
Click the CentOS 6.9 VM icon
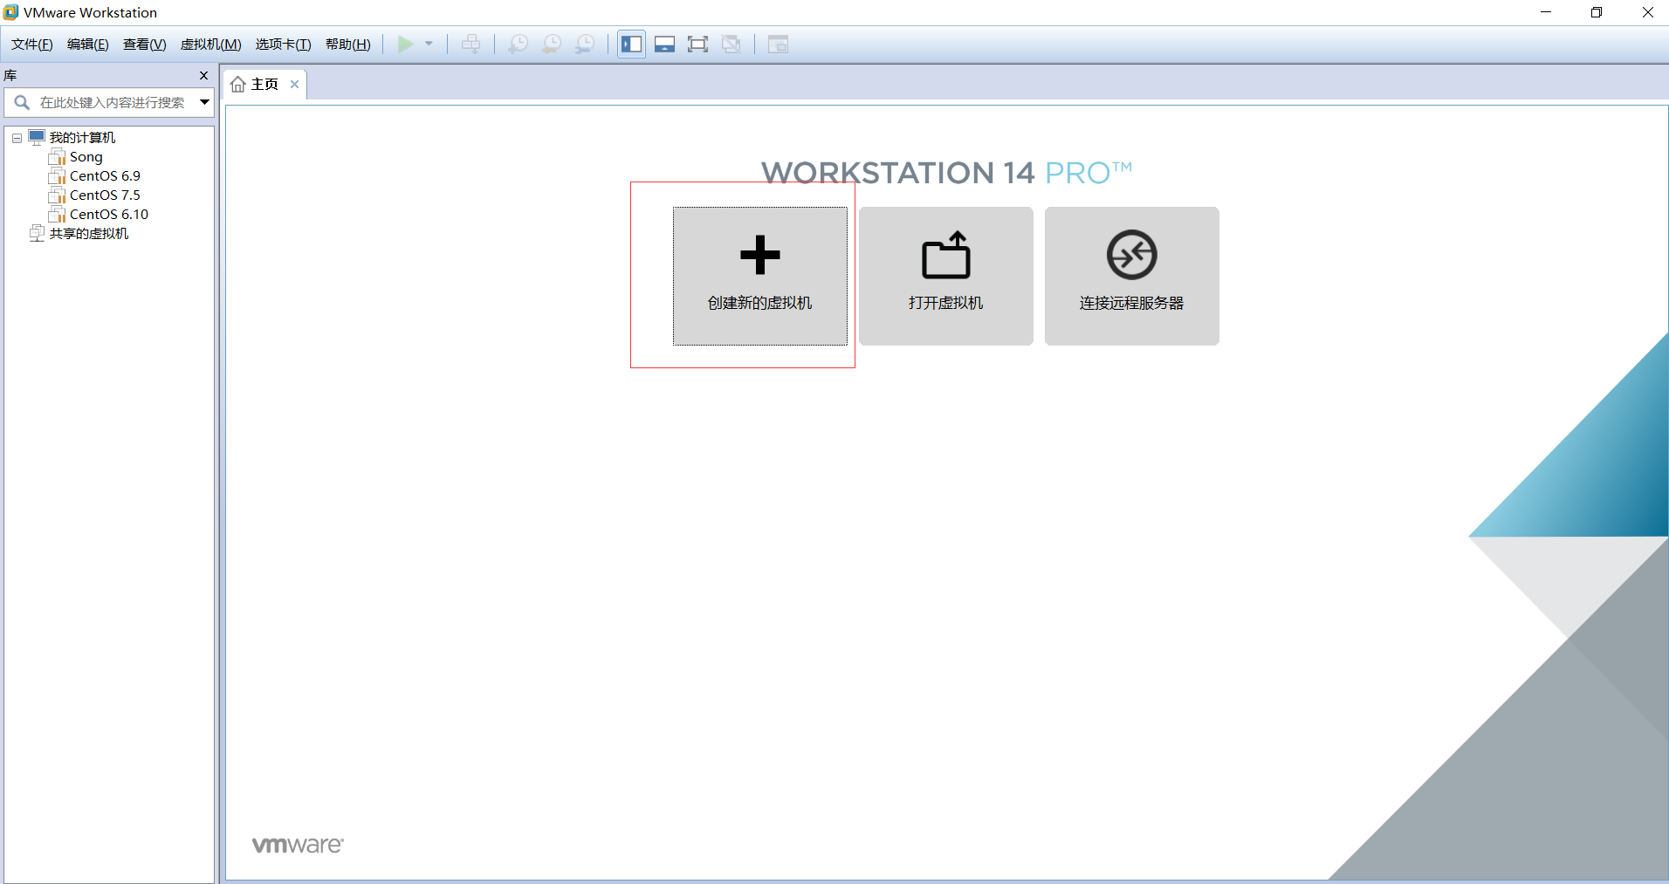(58, 176)
